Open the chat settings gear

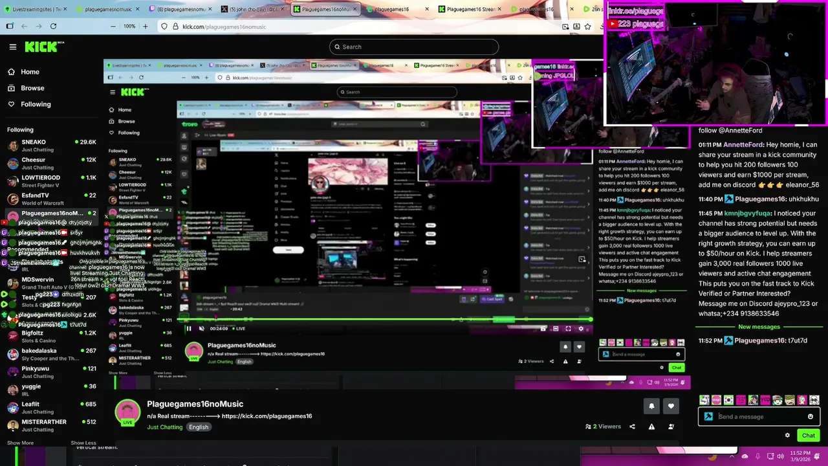[x=787, y=435]
